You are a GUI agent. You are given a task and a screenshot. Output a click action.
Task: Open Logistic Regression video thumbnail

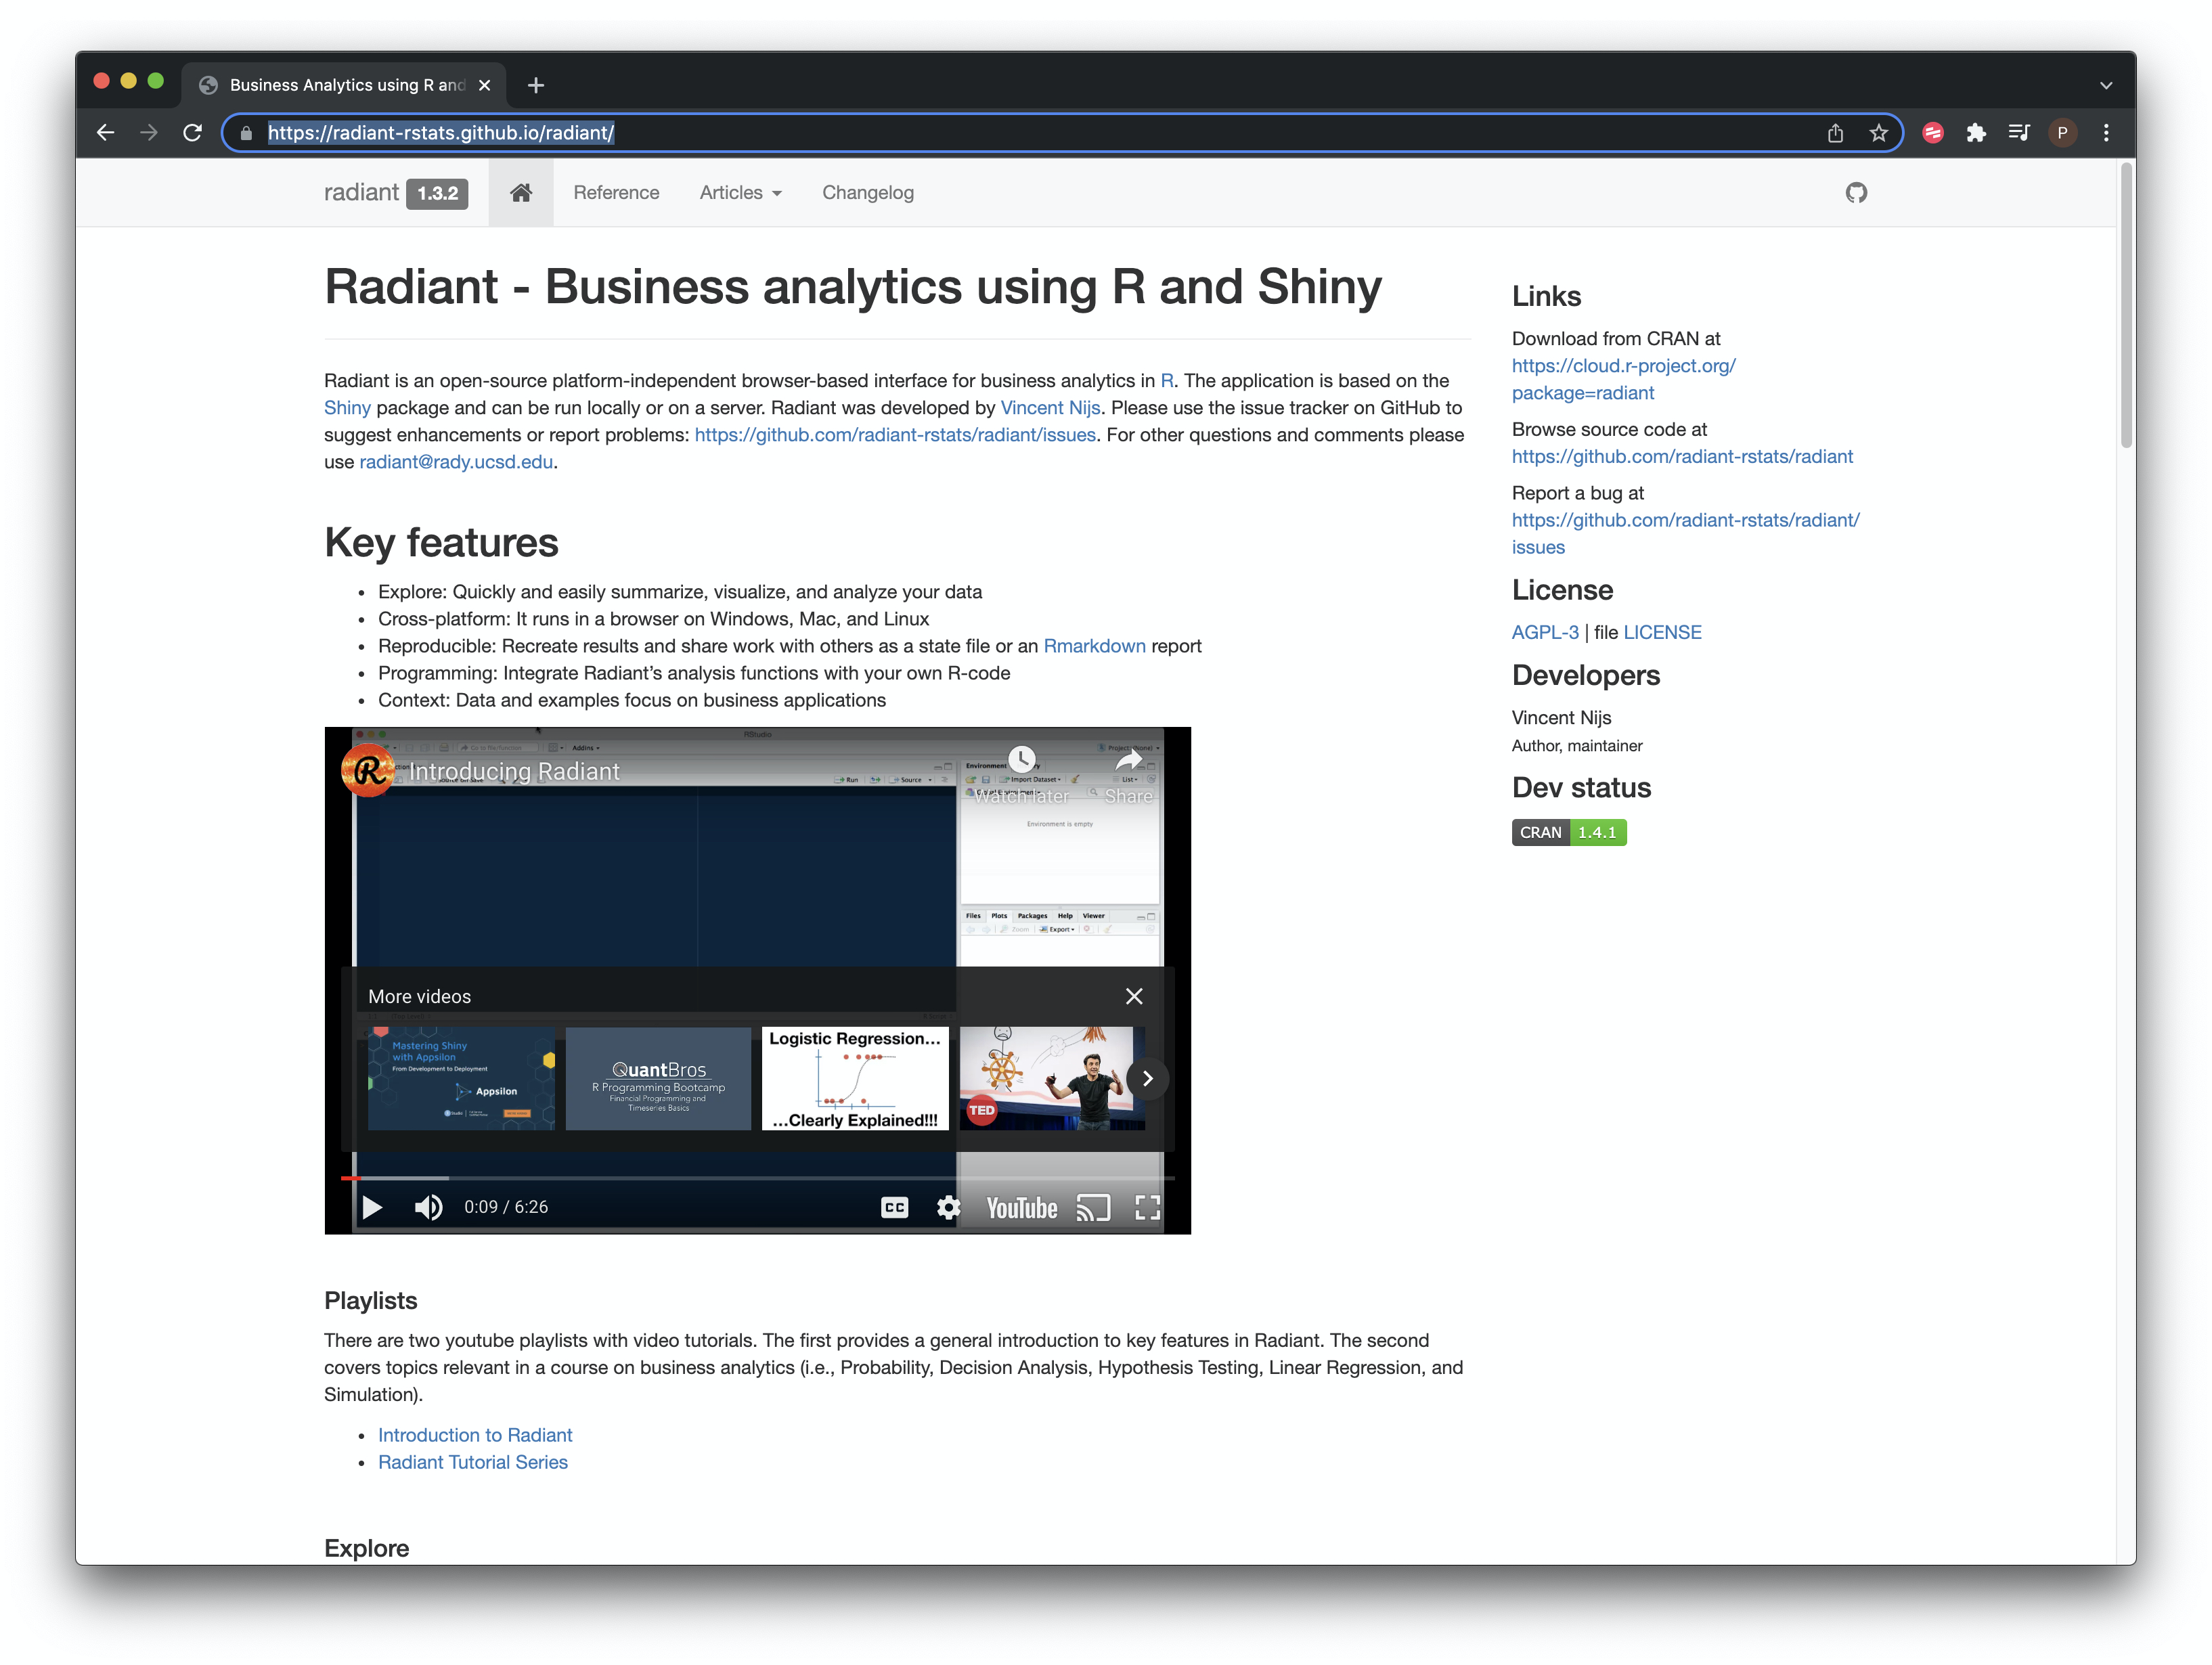click(x=854, y=1078)
